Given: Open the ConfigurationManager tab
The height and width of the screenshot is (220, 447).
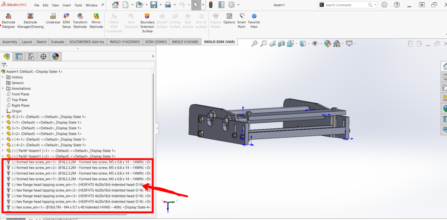Looking at the screenshot, I should 31,56.
